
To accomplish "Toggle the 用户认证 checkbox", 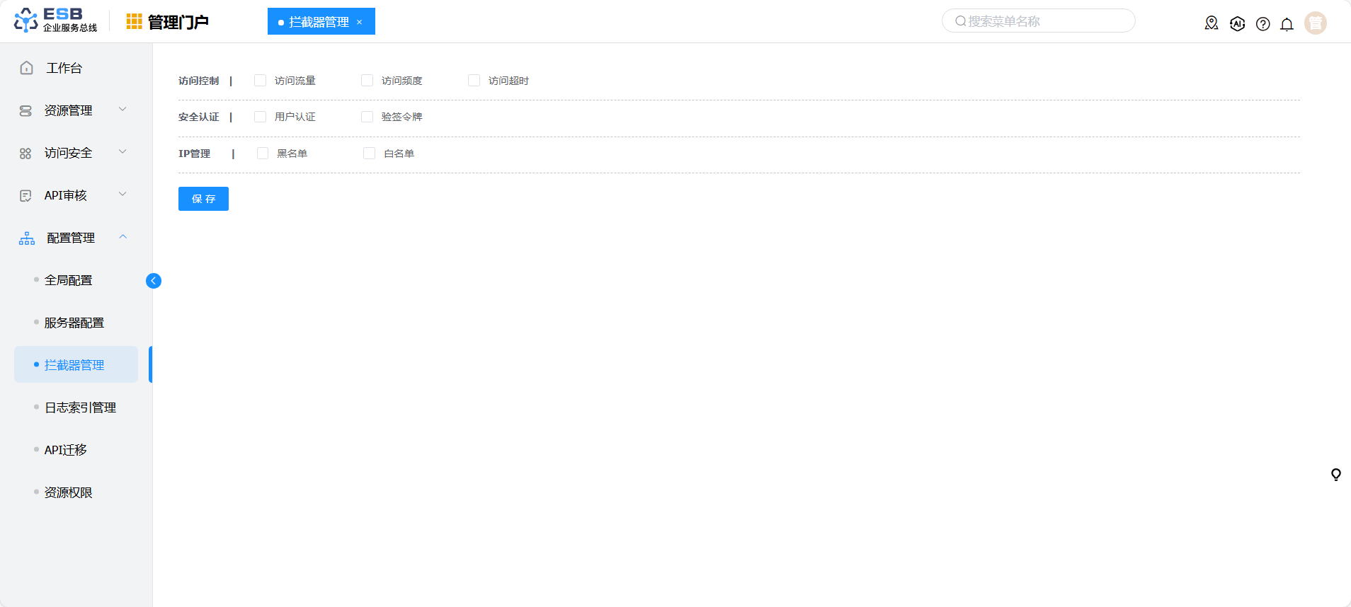I will (261, 117).
